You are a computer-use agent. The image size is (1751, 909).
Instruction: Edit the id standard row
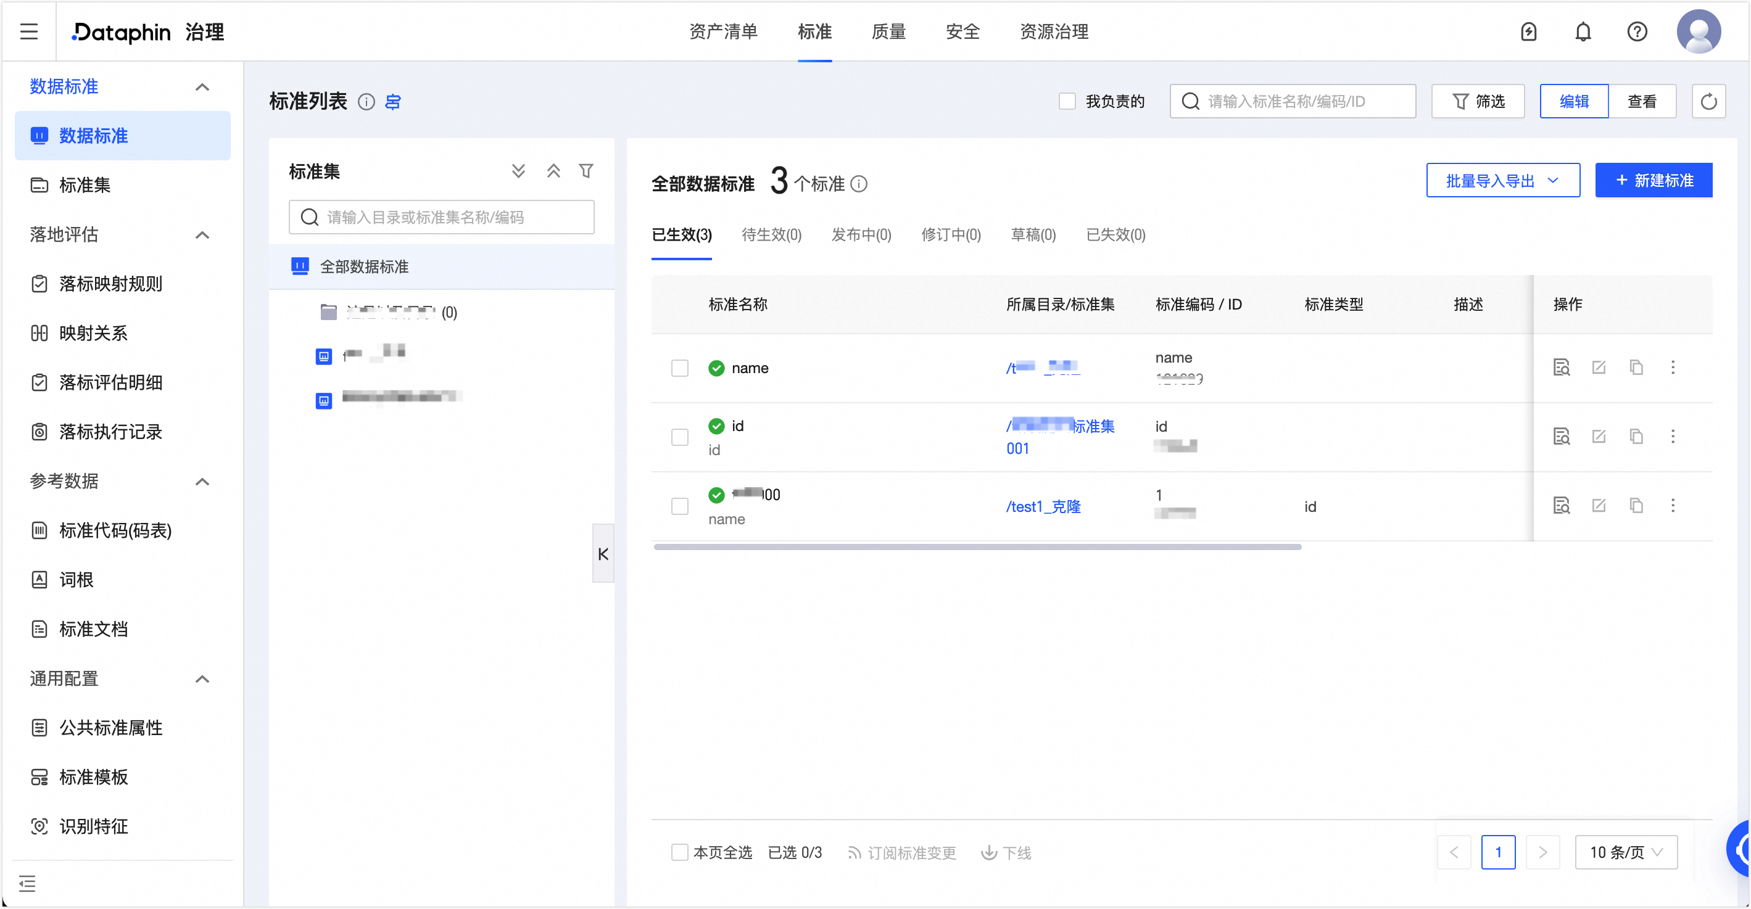point(1599,436)
